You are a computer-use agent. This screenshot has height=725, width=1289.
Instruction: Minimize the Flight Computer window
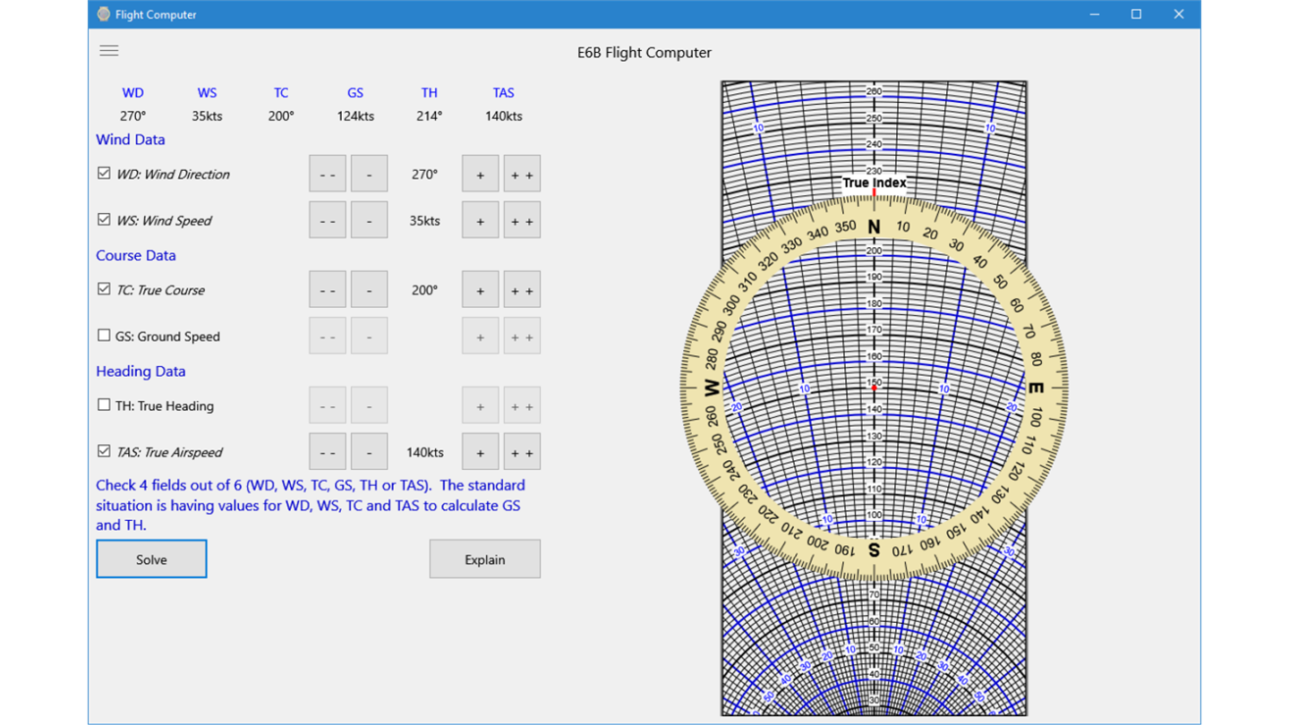point(1095,14)
